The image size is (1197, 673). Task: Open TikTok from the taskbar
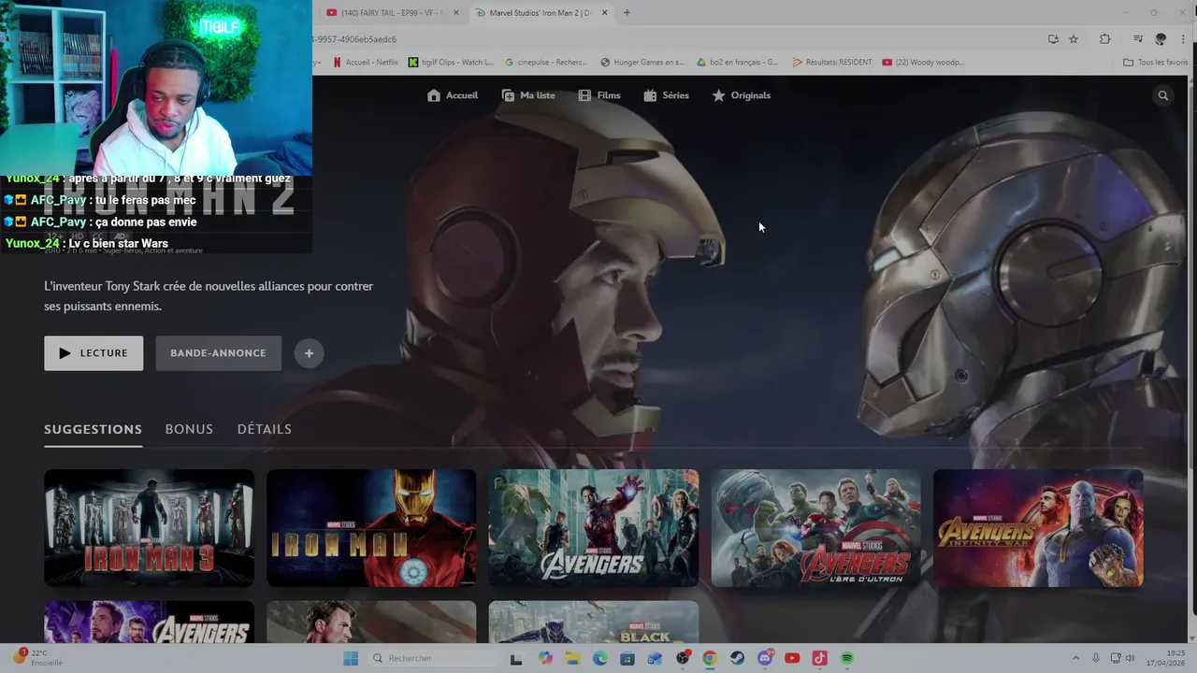820,658
